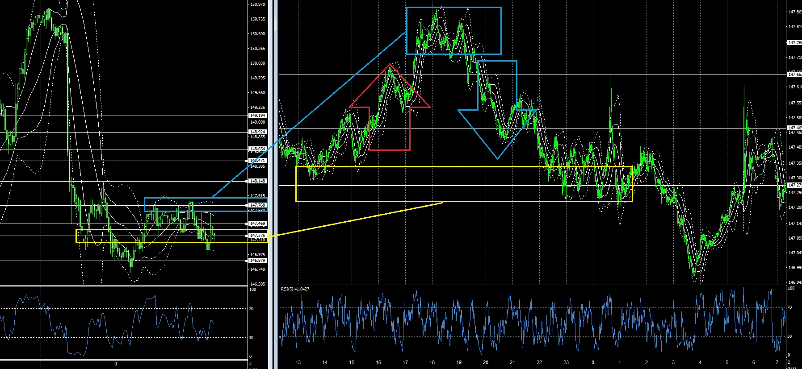The width and height of the screenshot is (802, 369).
Task: Click hour 18 on the time axis
Action: (x=432, y=363)
